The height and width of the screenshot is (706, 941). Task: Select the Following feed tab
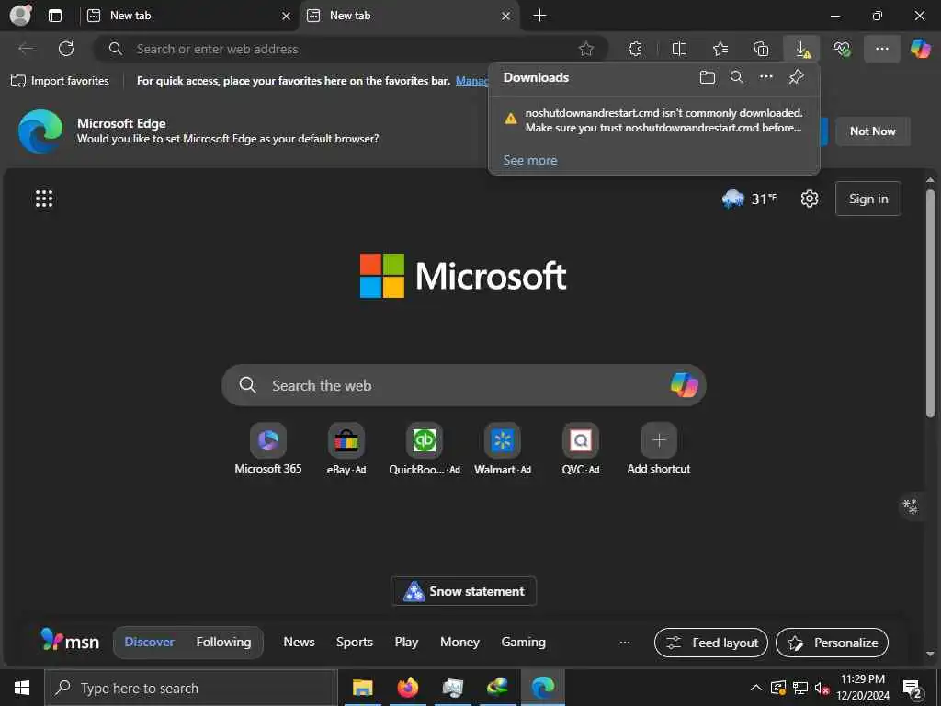coord(224,642)
